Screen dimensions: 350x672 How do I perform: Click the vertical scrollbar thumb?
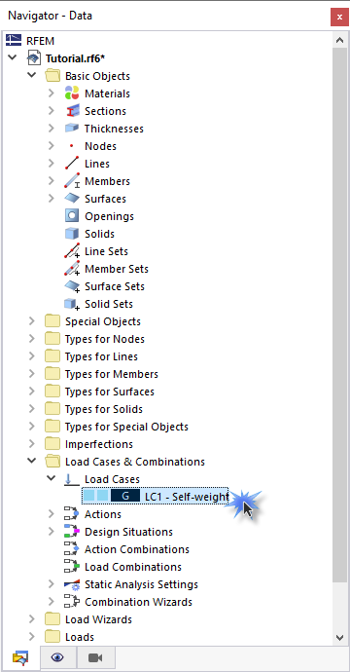(340, 315)
